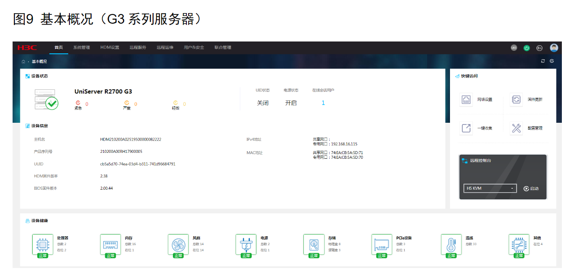Click the UUID value cb5a5d70-74ea-03d4-b311-741d96684791

[x=138, y=164]
